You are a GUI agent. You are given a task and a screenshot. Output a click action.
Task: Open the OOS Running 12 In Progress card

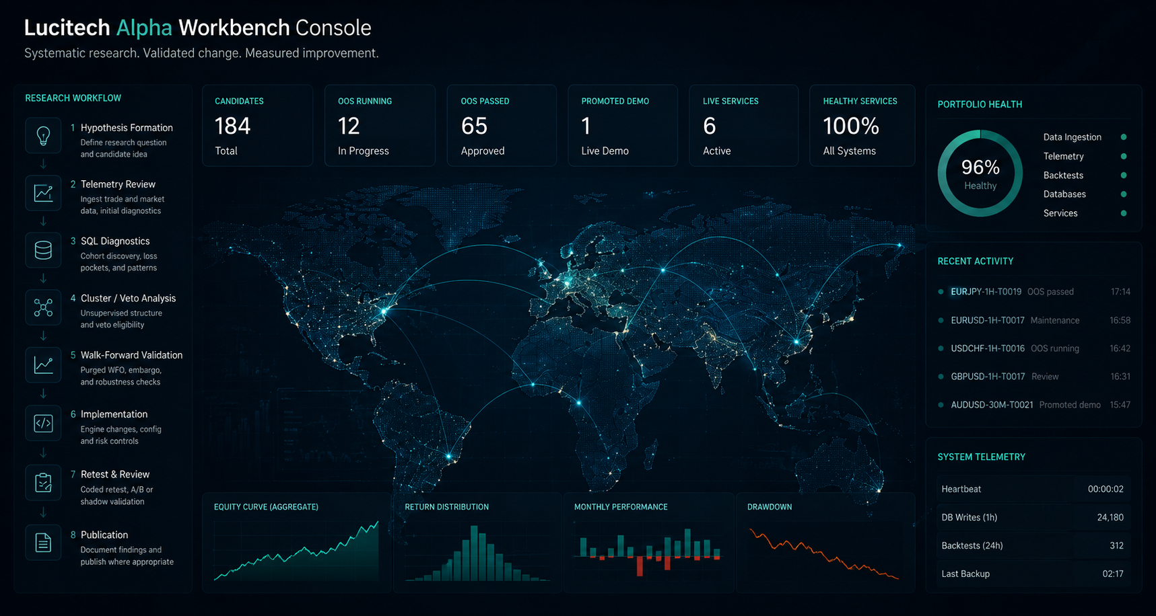[380, 126]
